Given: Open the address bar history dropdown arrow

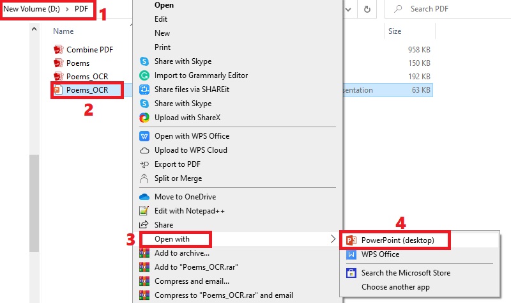Looking at the screenshot, I should pos(348,10).
